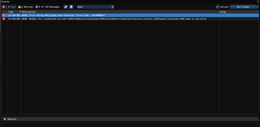The width and height of the screenshot is (260, 127).
Task: Click into the wasm search field
Action: click(x=94, y=7)
